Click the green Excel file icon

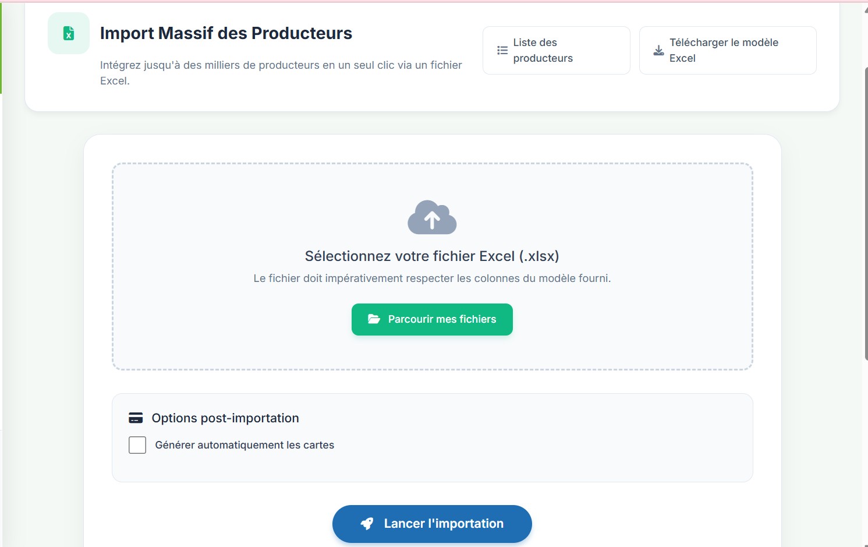point(69,33)
